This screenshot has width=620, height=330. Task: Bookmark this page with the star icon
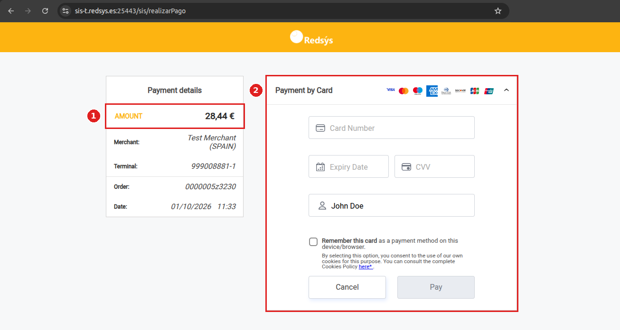[x=498, y=11]
